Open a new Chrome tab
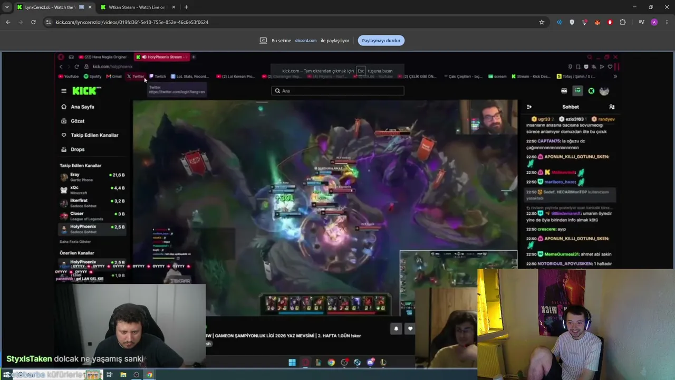675x380 pixels. (186, 7)
